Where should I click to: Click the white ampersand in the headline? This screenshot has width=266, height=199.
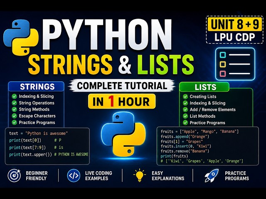pos(125,65)
